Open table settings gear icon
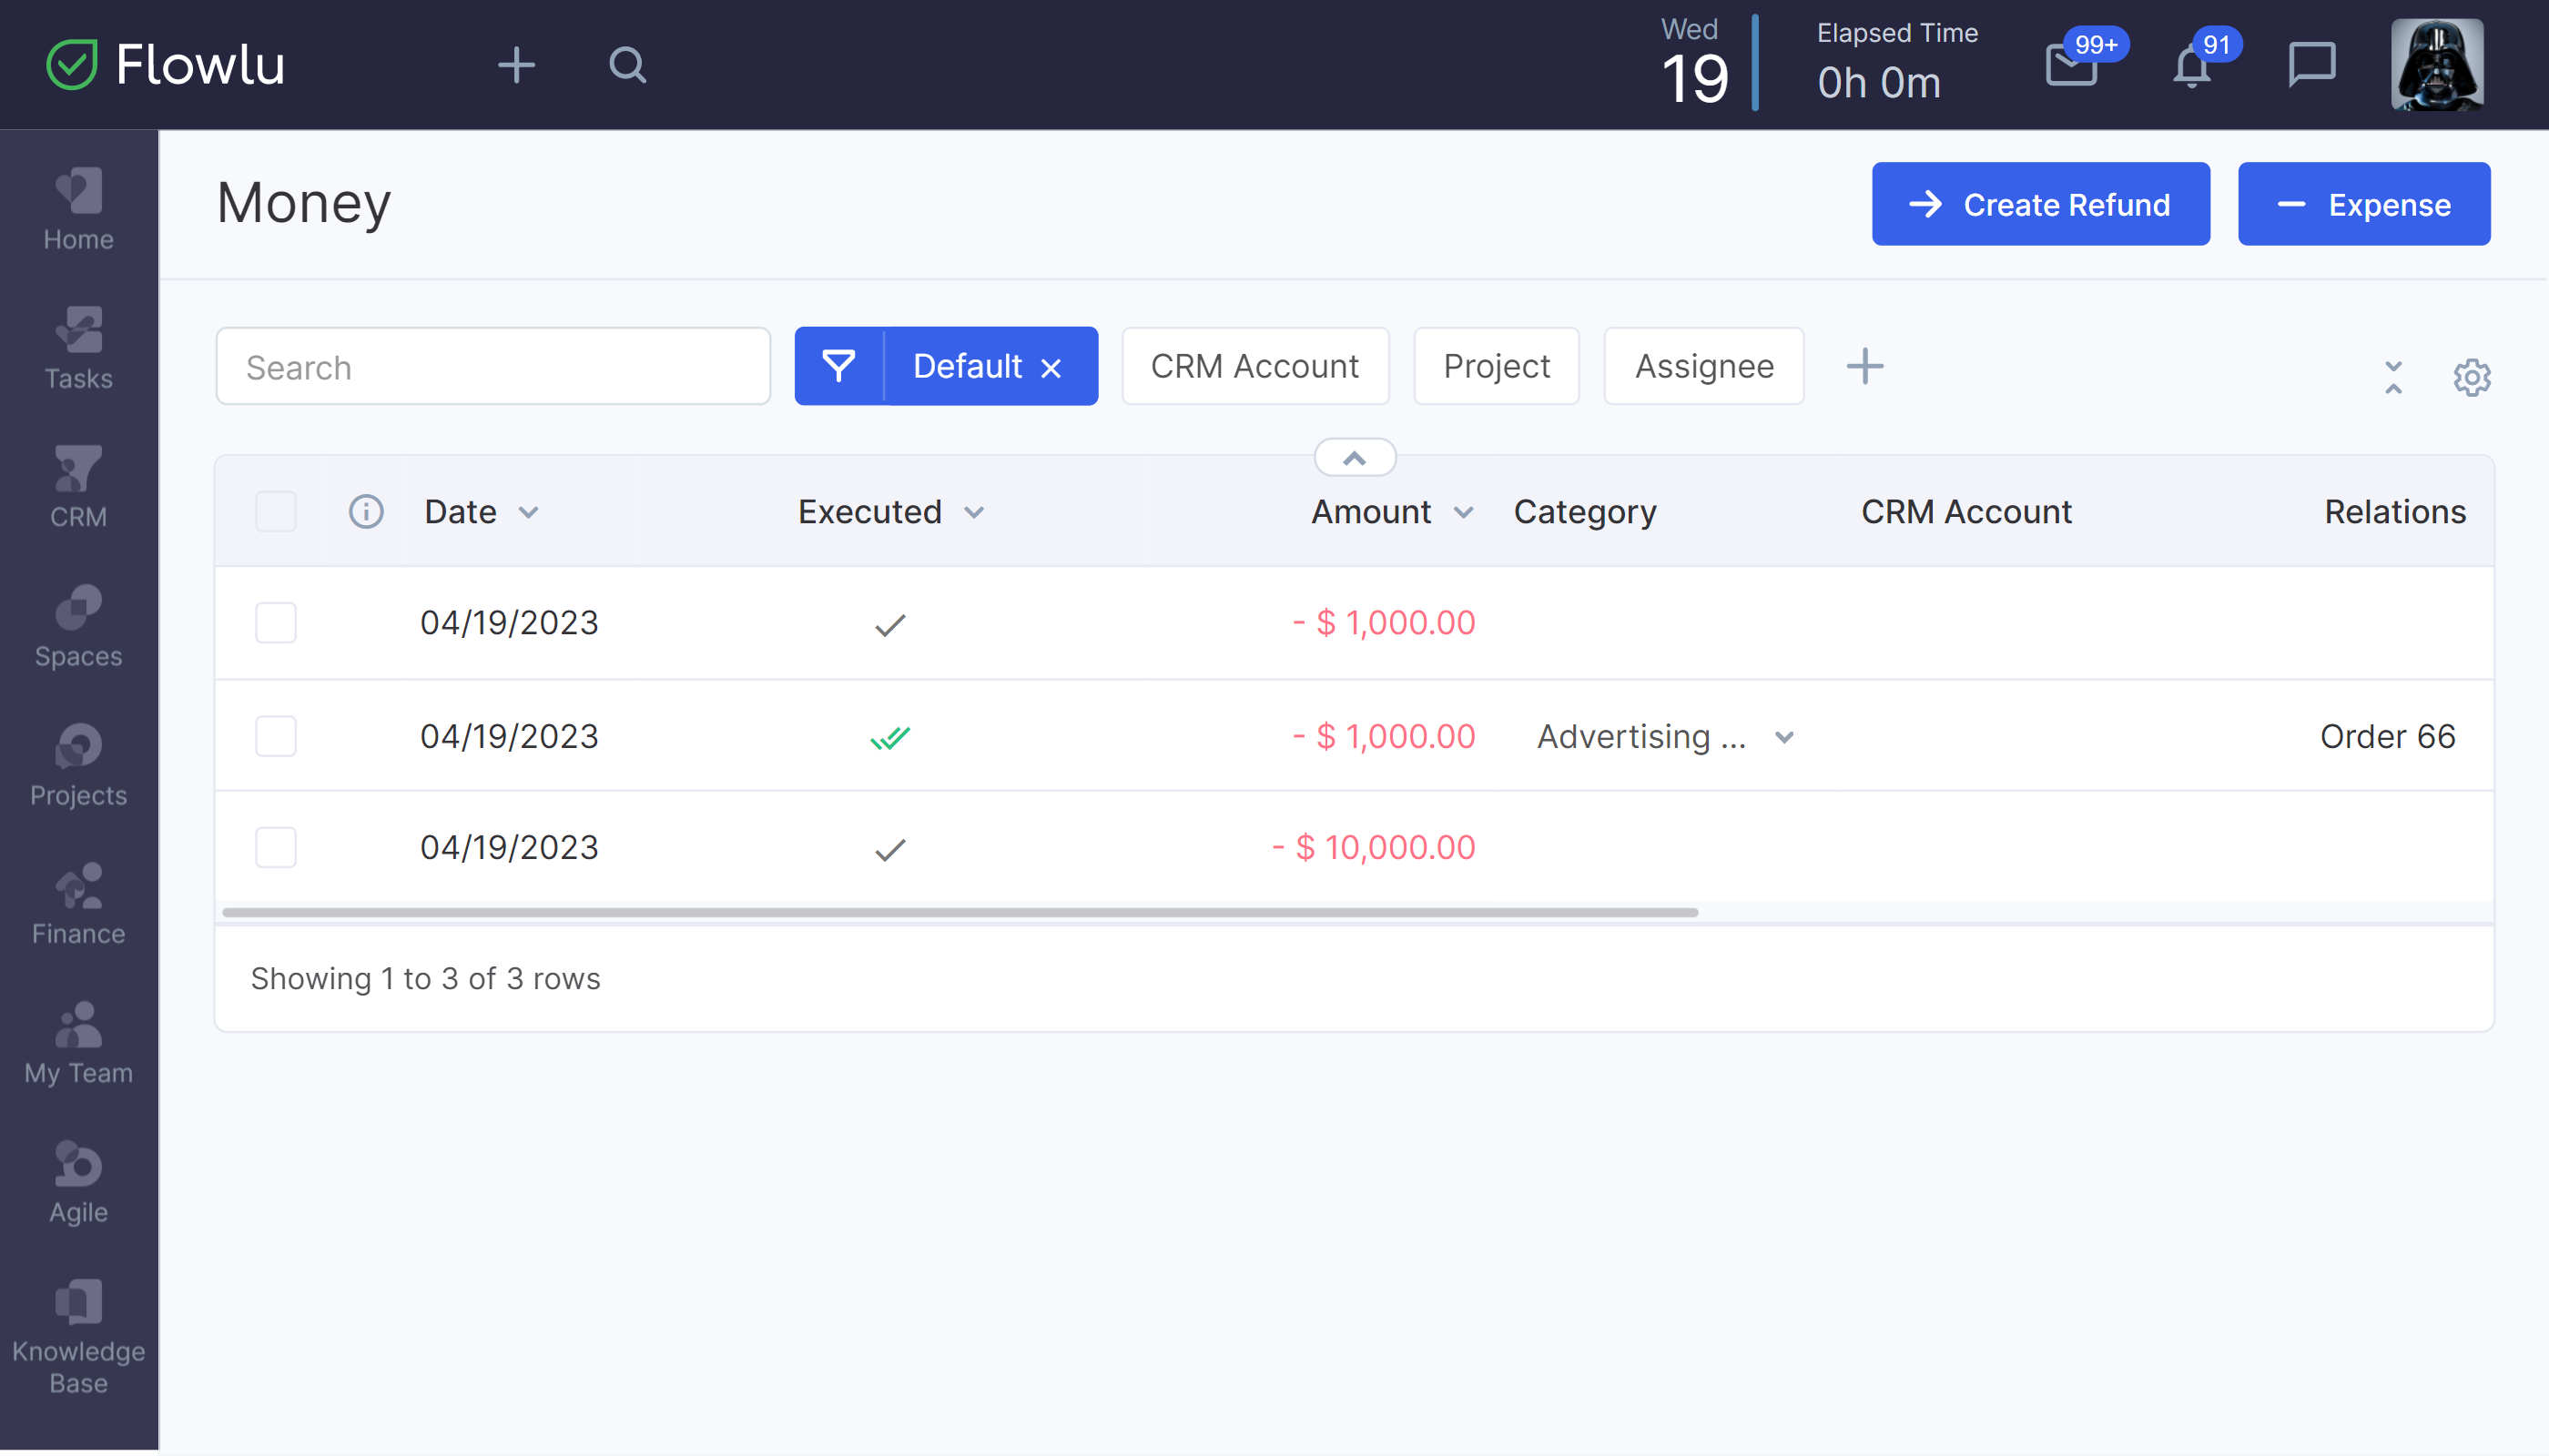The height and width of the screenshot is (1456, 2549). click(2471, 378)
